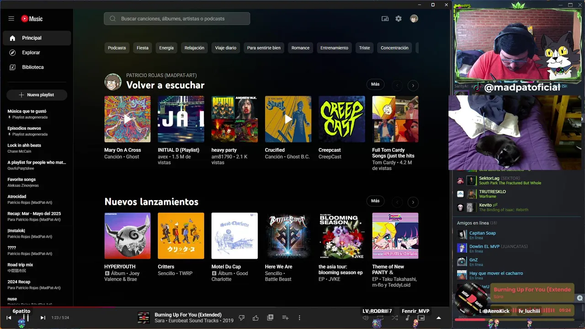The width and height of the screenshot is (585, 329).
Task: Open the Road trip mix playlist
Action: tap(37, 268)
